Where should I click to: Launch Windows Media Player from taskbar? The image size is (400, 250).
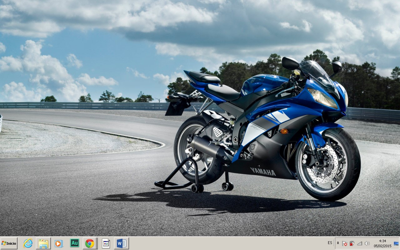point(59,243)
